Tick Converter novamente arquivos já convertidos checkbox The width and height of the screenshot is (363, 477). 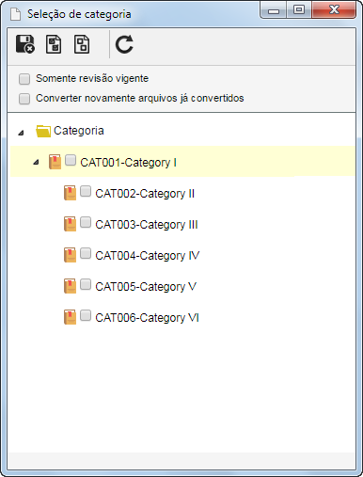point(24,99)
